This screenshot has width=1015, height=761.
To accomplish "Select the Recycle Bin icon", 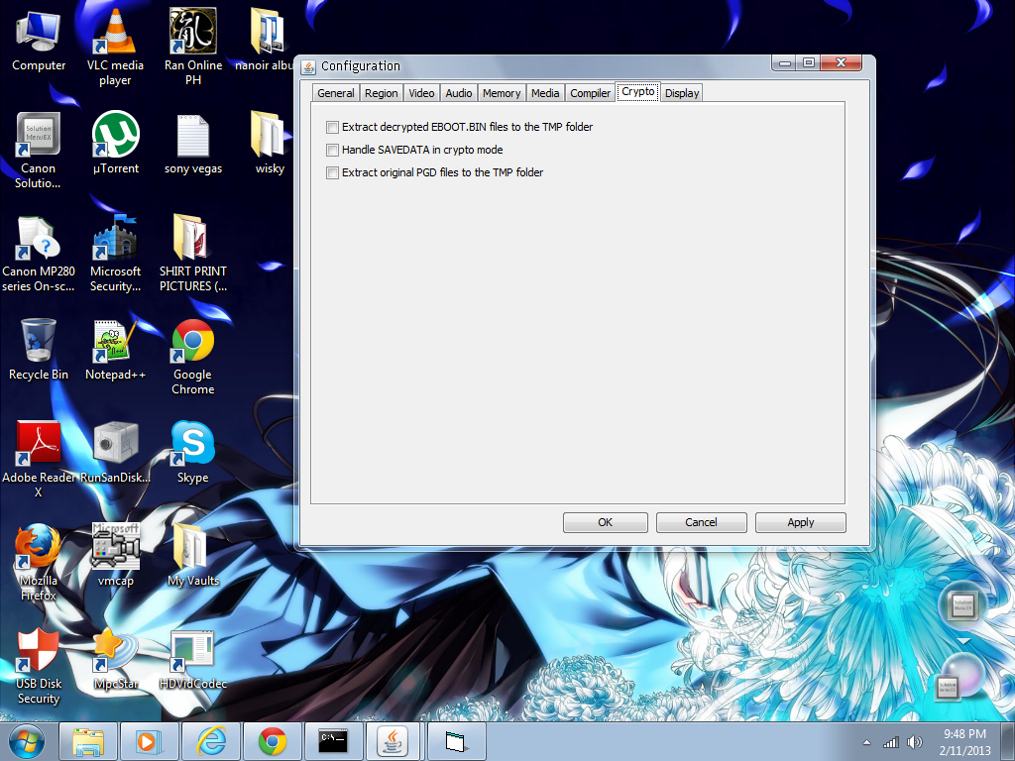I will [x=39, y=350].
